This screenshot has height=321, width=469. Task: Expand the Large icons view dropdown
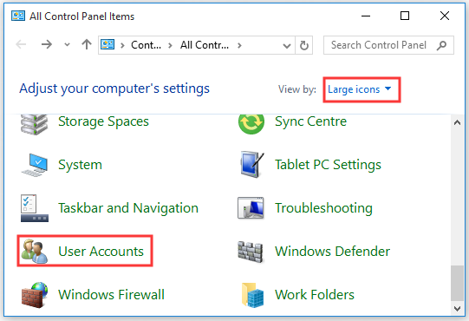tap(360, 89)
